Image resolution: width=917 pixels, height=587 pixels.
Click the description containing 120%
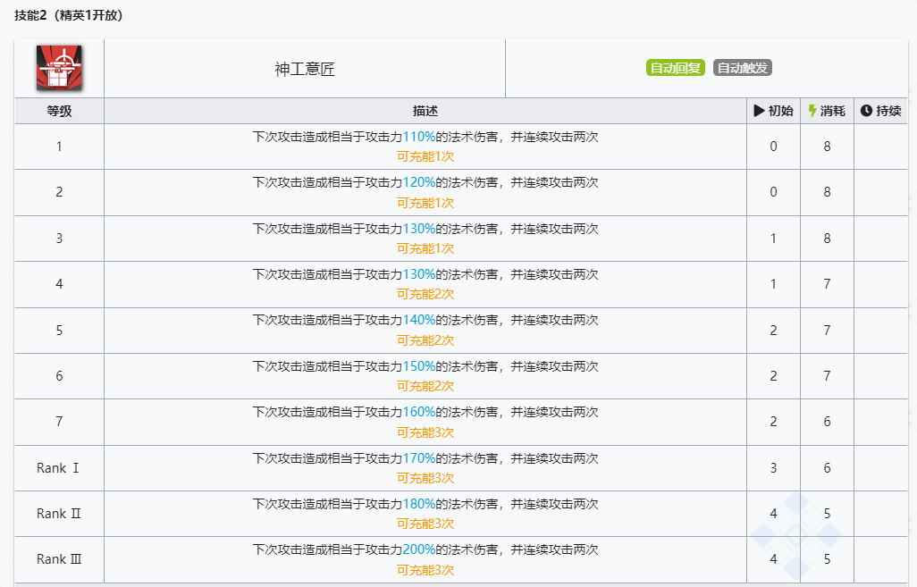pos(425,182)
